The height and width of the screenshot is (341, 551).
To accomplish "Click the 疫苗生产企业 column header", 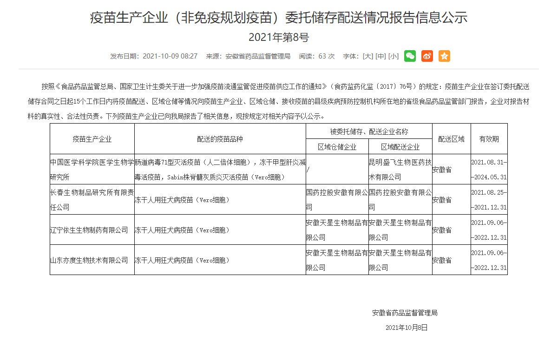I will (92, 139).
